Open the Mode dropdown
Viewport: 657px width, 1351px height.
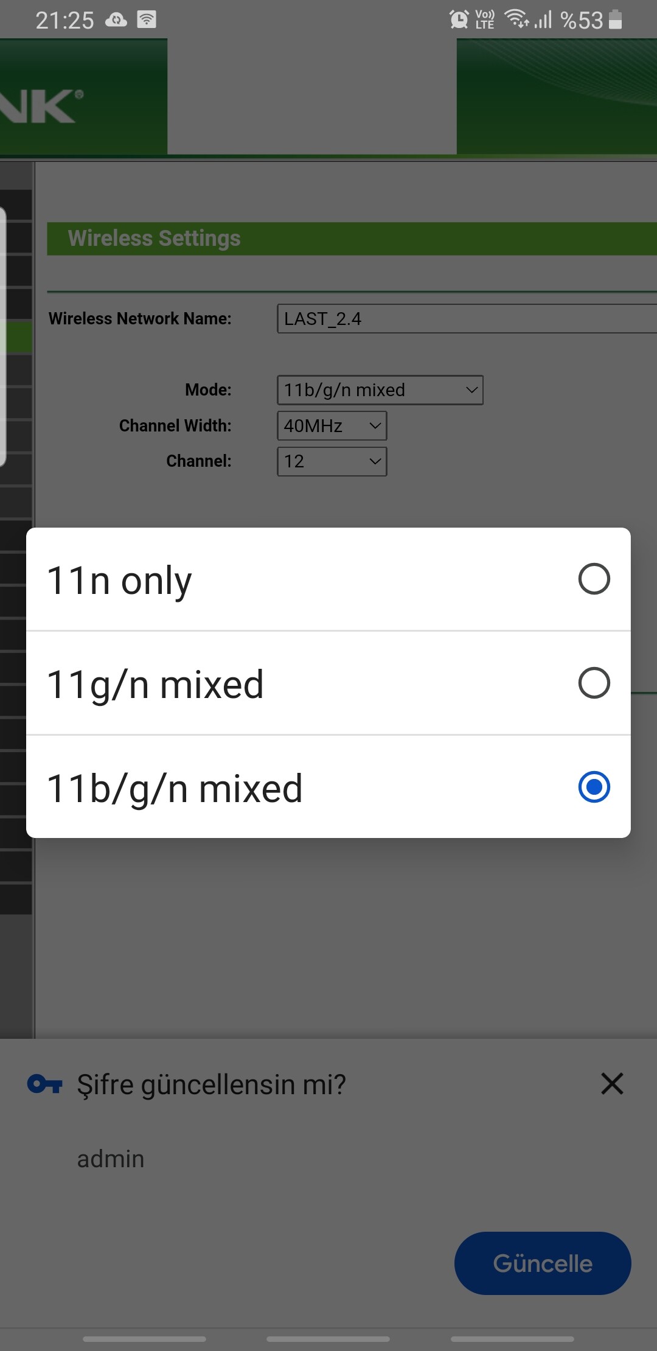(x=380, y=390)
